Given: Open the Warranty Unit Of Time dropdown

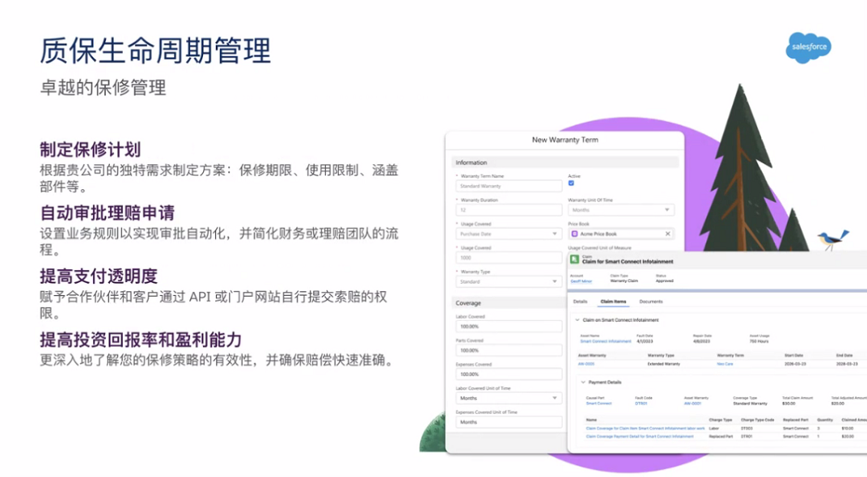Looking at the screenshot, I should coord(620,210).
